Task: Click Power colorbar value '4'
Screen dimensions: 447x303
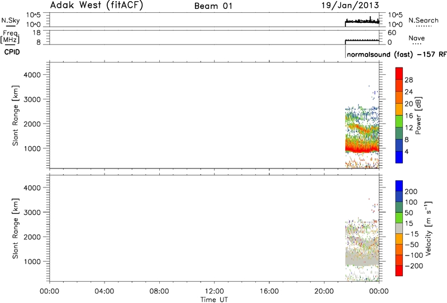Action: point(407,152)
